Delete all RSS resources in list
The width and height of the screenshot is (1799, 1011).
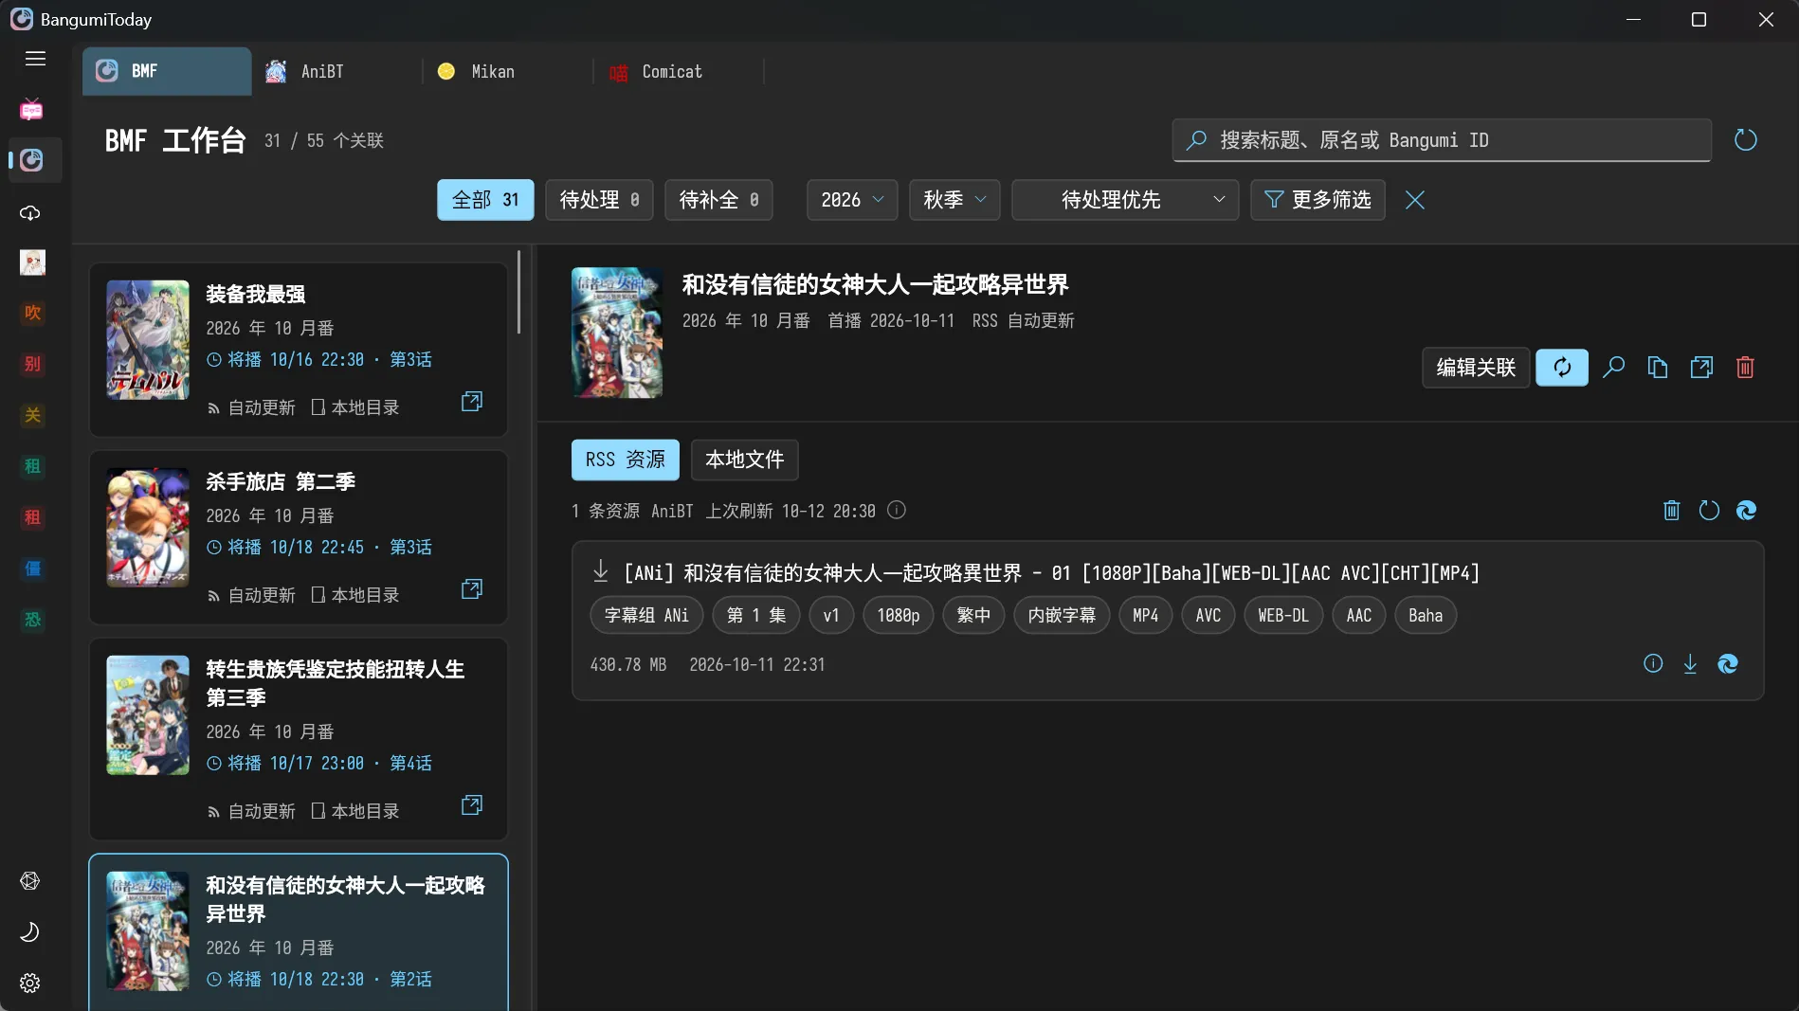coord(1672,511)
